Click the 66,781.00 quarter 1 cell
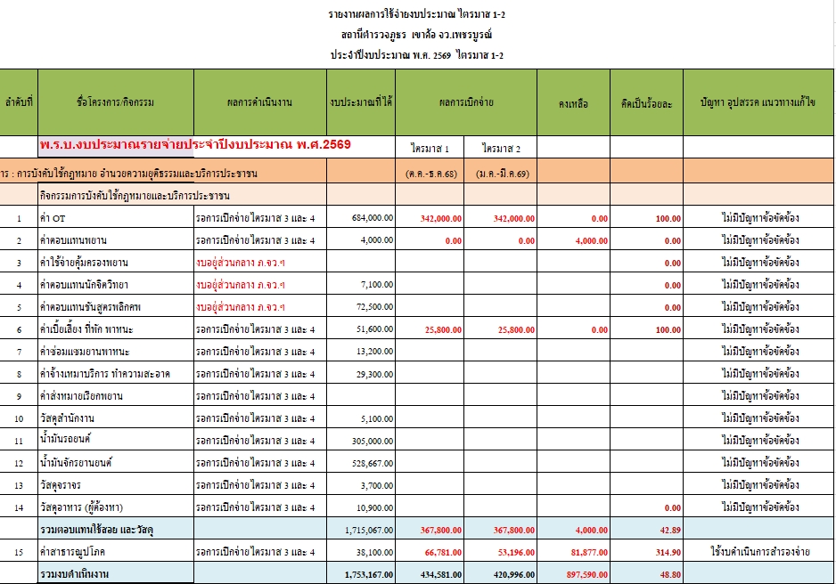Screen dimensions: 836x584 click(430, 552)
